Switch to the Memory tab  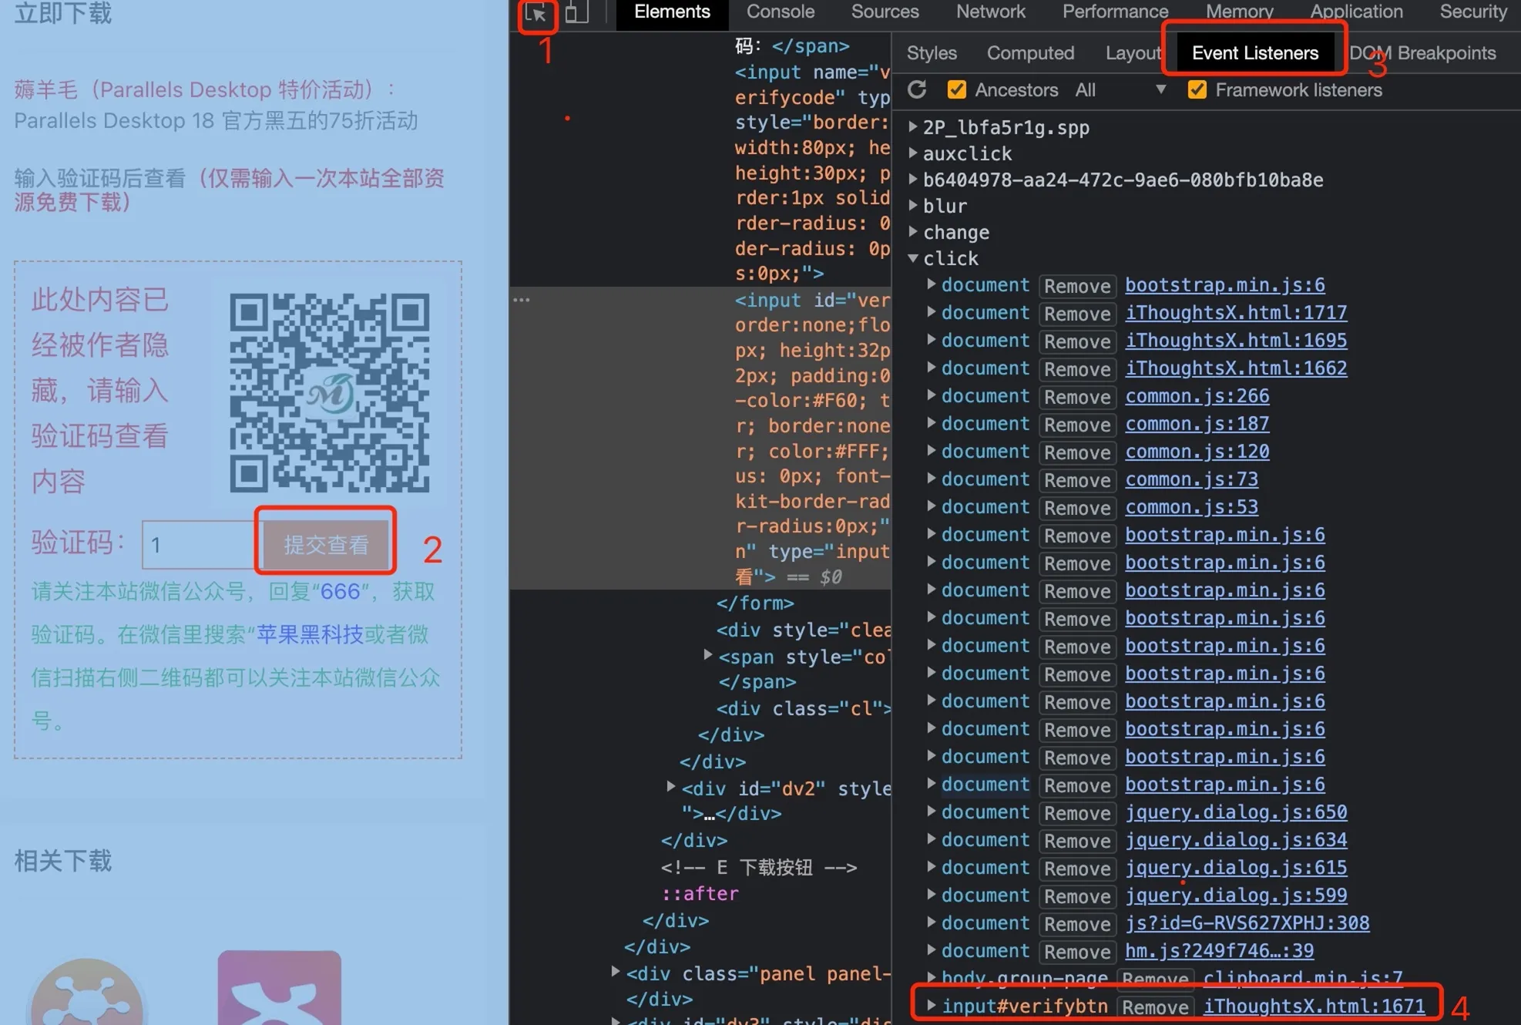coord(1239,12)
